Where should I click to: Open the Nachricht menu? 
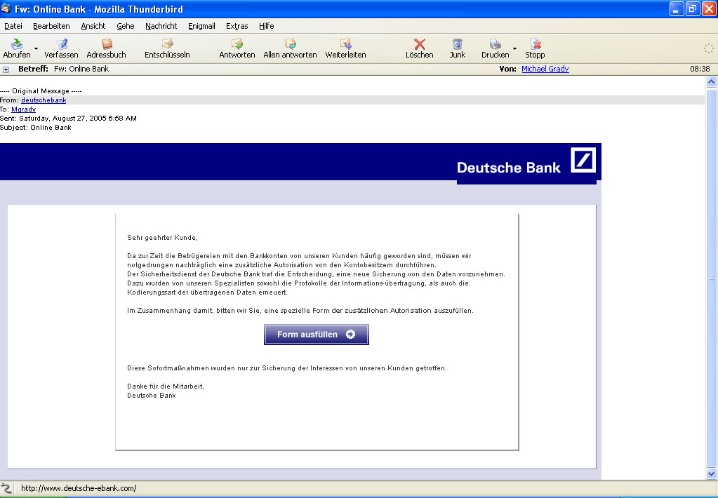point(161,26)
